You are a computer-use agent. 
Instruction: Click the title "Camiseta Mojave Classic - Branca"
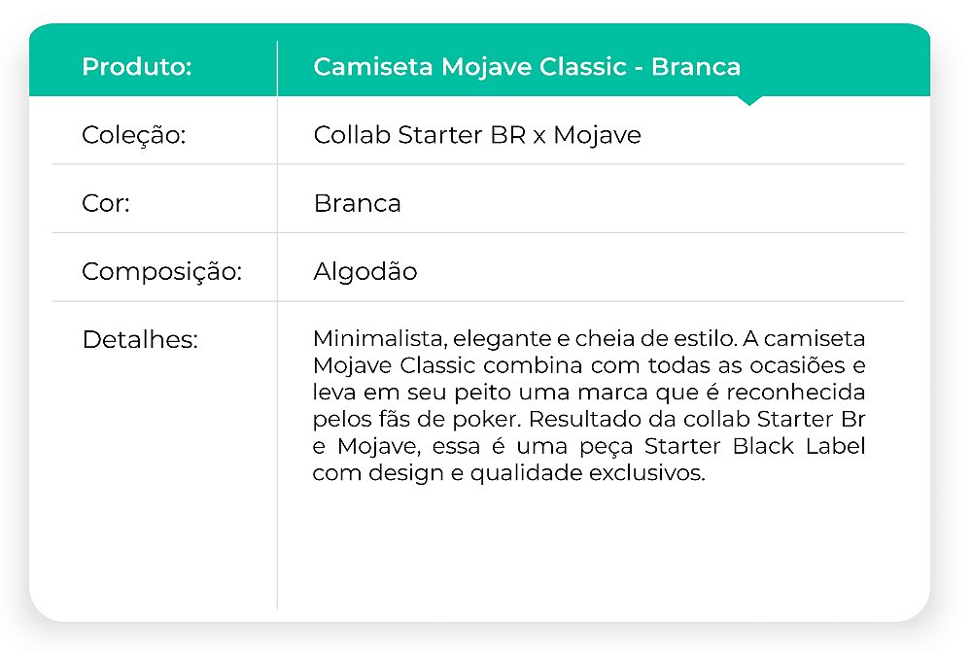point(527,67)
